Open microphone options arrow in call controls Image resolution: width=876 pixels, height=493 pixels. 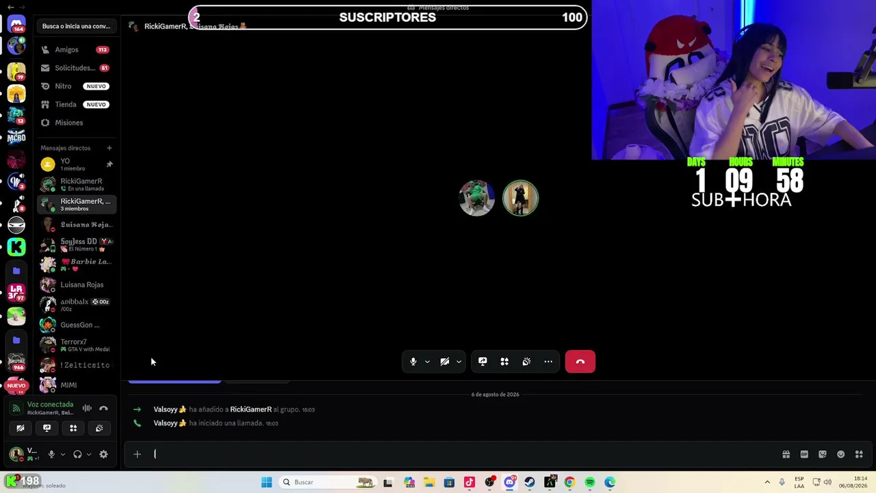click(x=427, y=362)
